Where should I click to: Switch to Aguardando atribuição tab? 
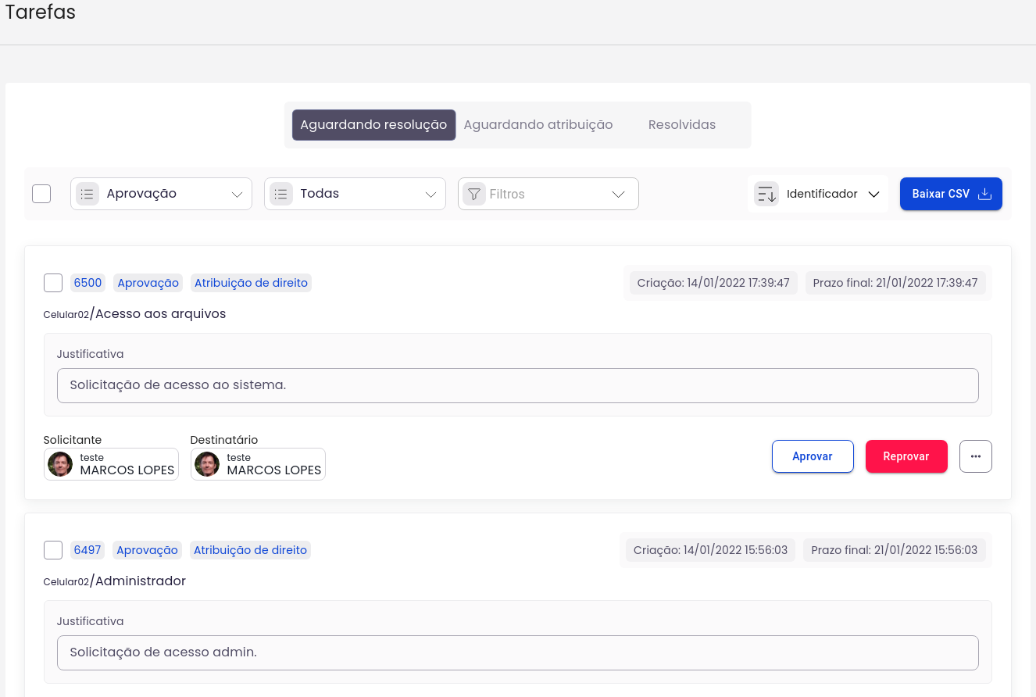pos(538,125)
